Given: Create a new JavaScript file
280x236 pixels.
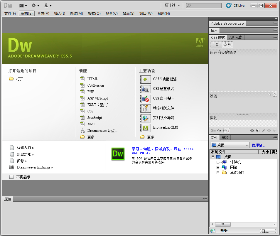Looking at the screenshot, I should point(94,117).
